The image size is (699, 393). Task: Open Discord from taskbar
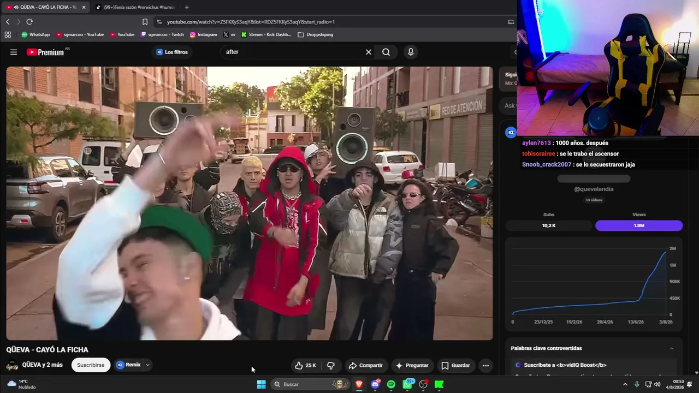375,384
